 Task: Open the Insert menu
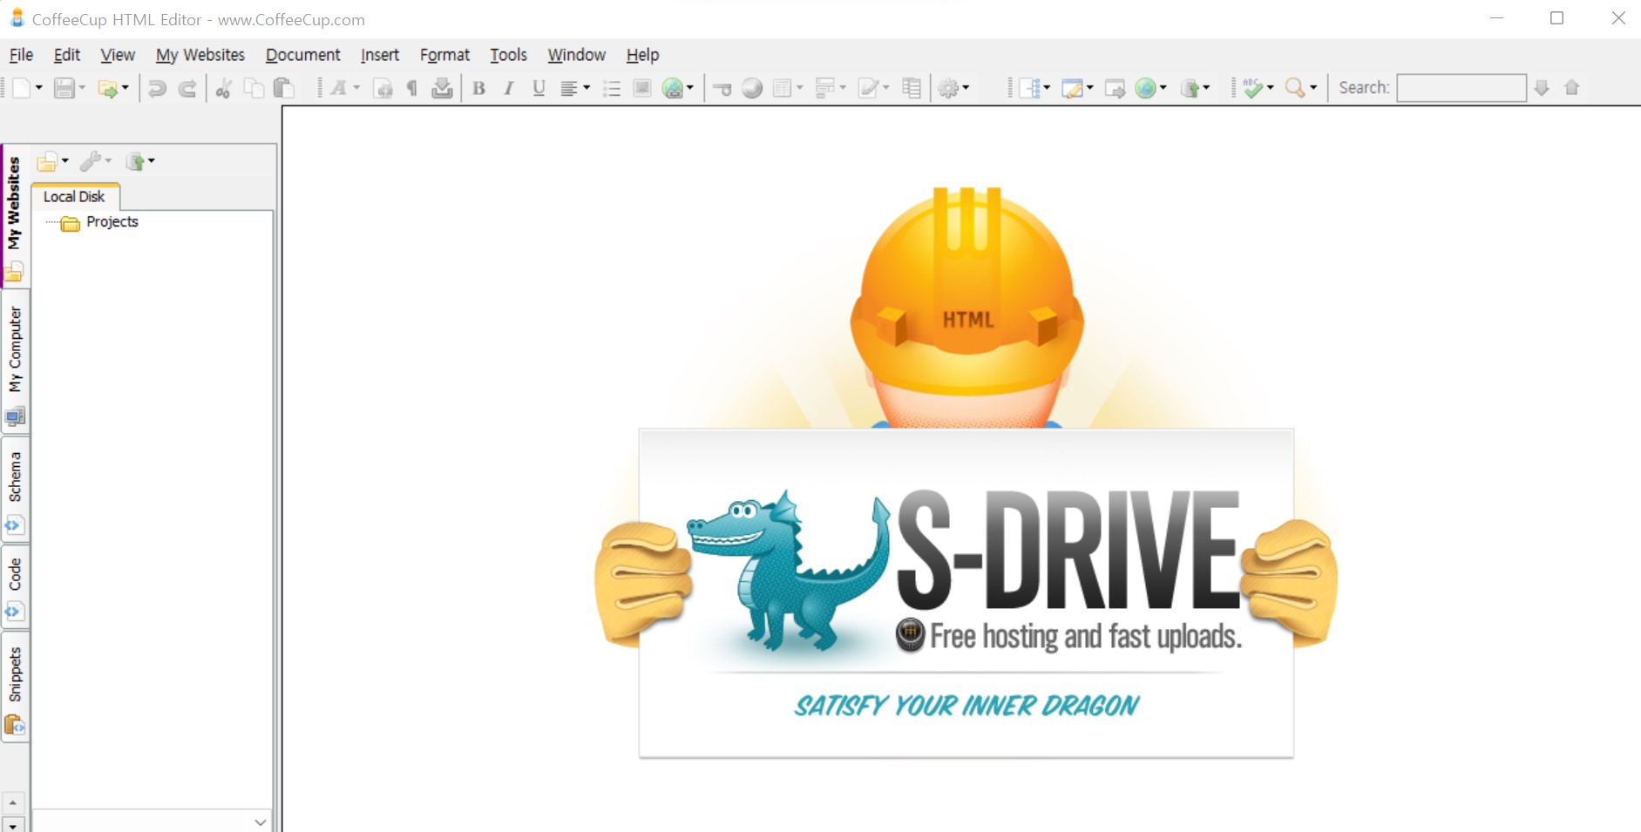(x=380, y=55)
